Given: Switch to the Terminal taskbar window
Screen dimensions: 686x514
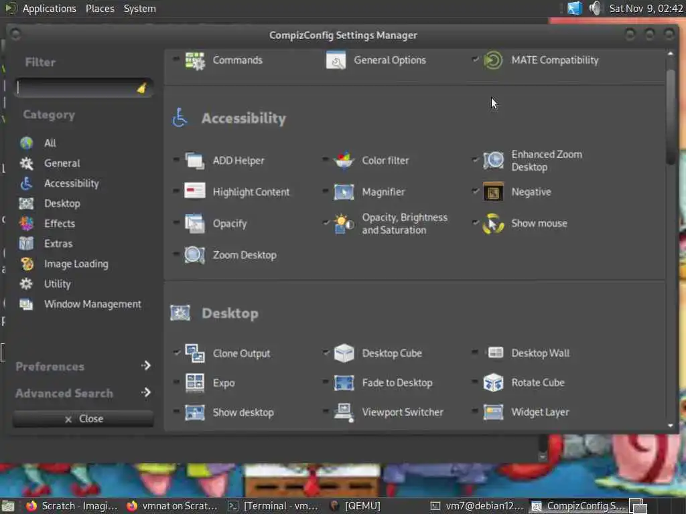Looking at the screenshot, I should point(273,506).
